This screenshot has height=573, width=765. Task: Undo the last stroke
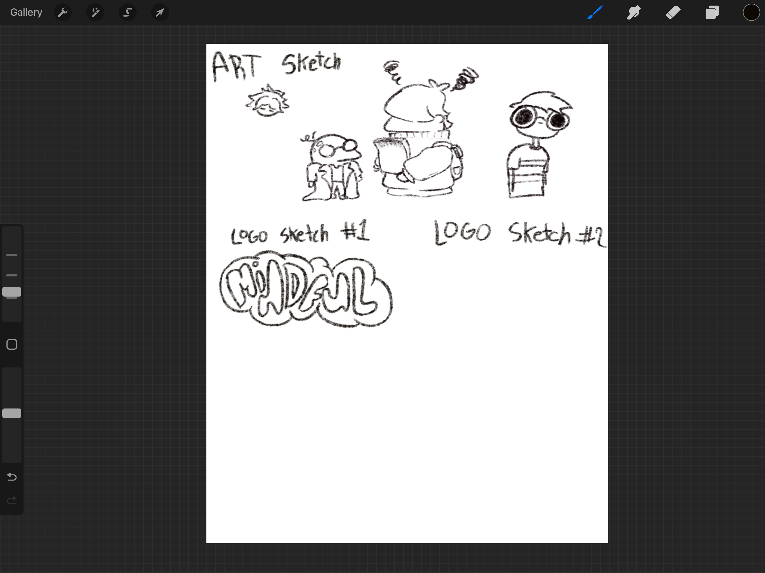coord(12,477)
